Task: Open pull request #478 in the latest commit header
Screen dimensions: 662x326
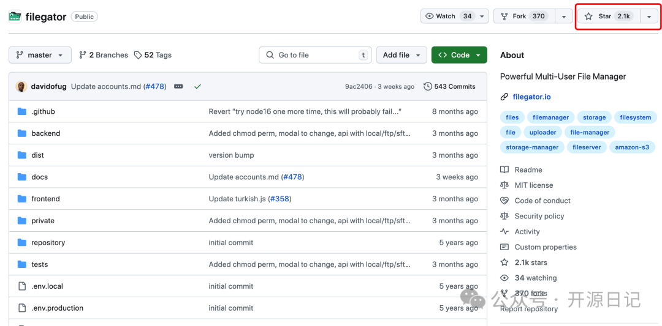Action: [x=155, y=86]
